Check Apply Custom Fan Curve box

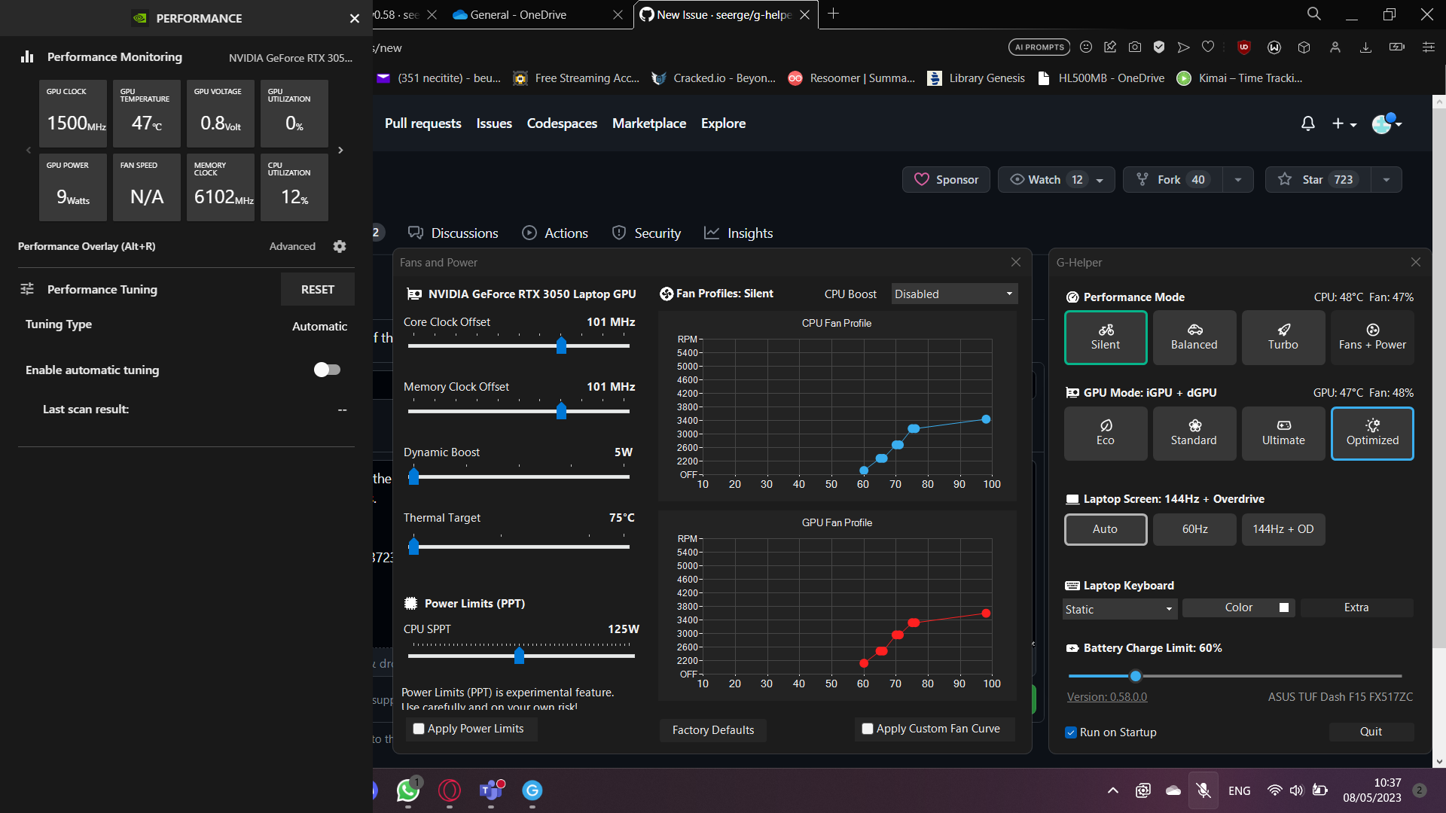click(868, 729)
